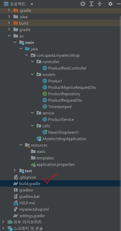Select the static folder
Viewport: 121px width, 231px height.
coord(41,151)
